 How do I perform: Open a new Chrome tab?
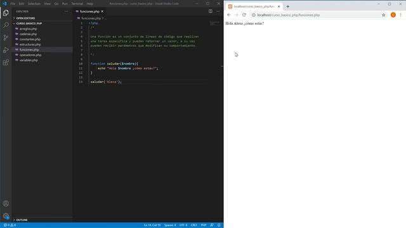pyautogui.click(x=287, y=6)
